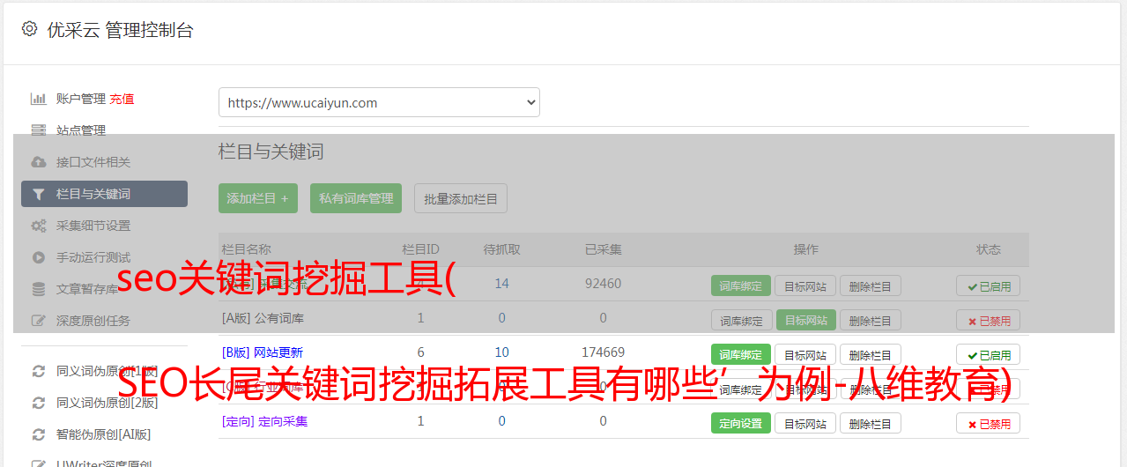Click the bar-chart icon for 账户管理
The width and height of the screenshot is (1127, 467).
point(39,99)
